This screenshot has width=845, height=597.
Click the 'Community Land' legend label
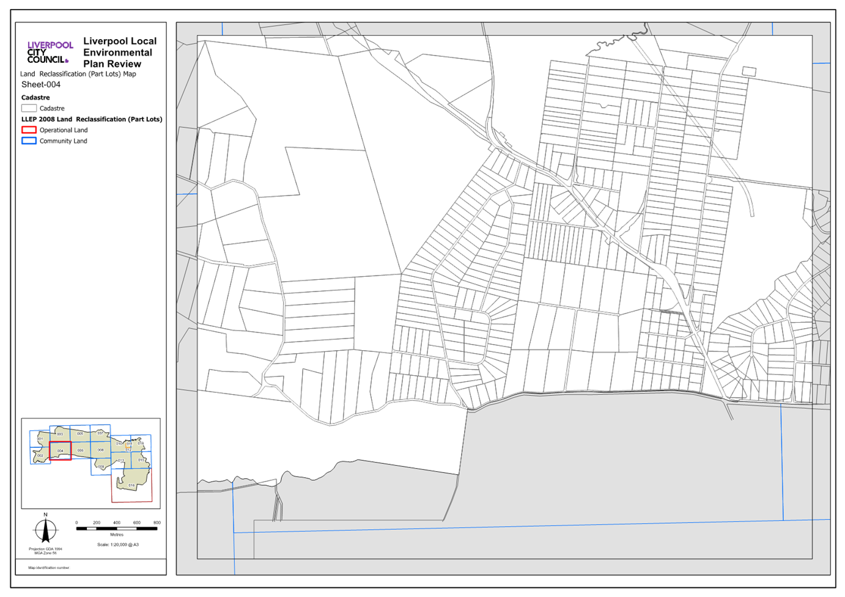(64, 141)
